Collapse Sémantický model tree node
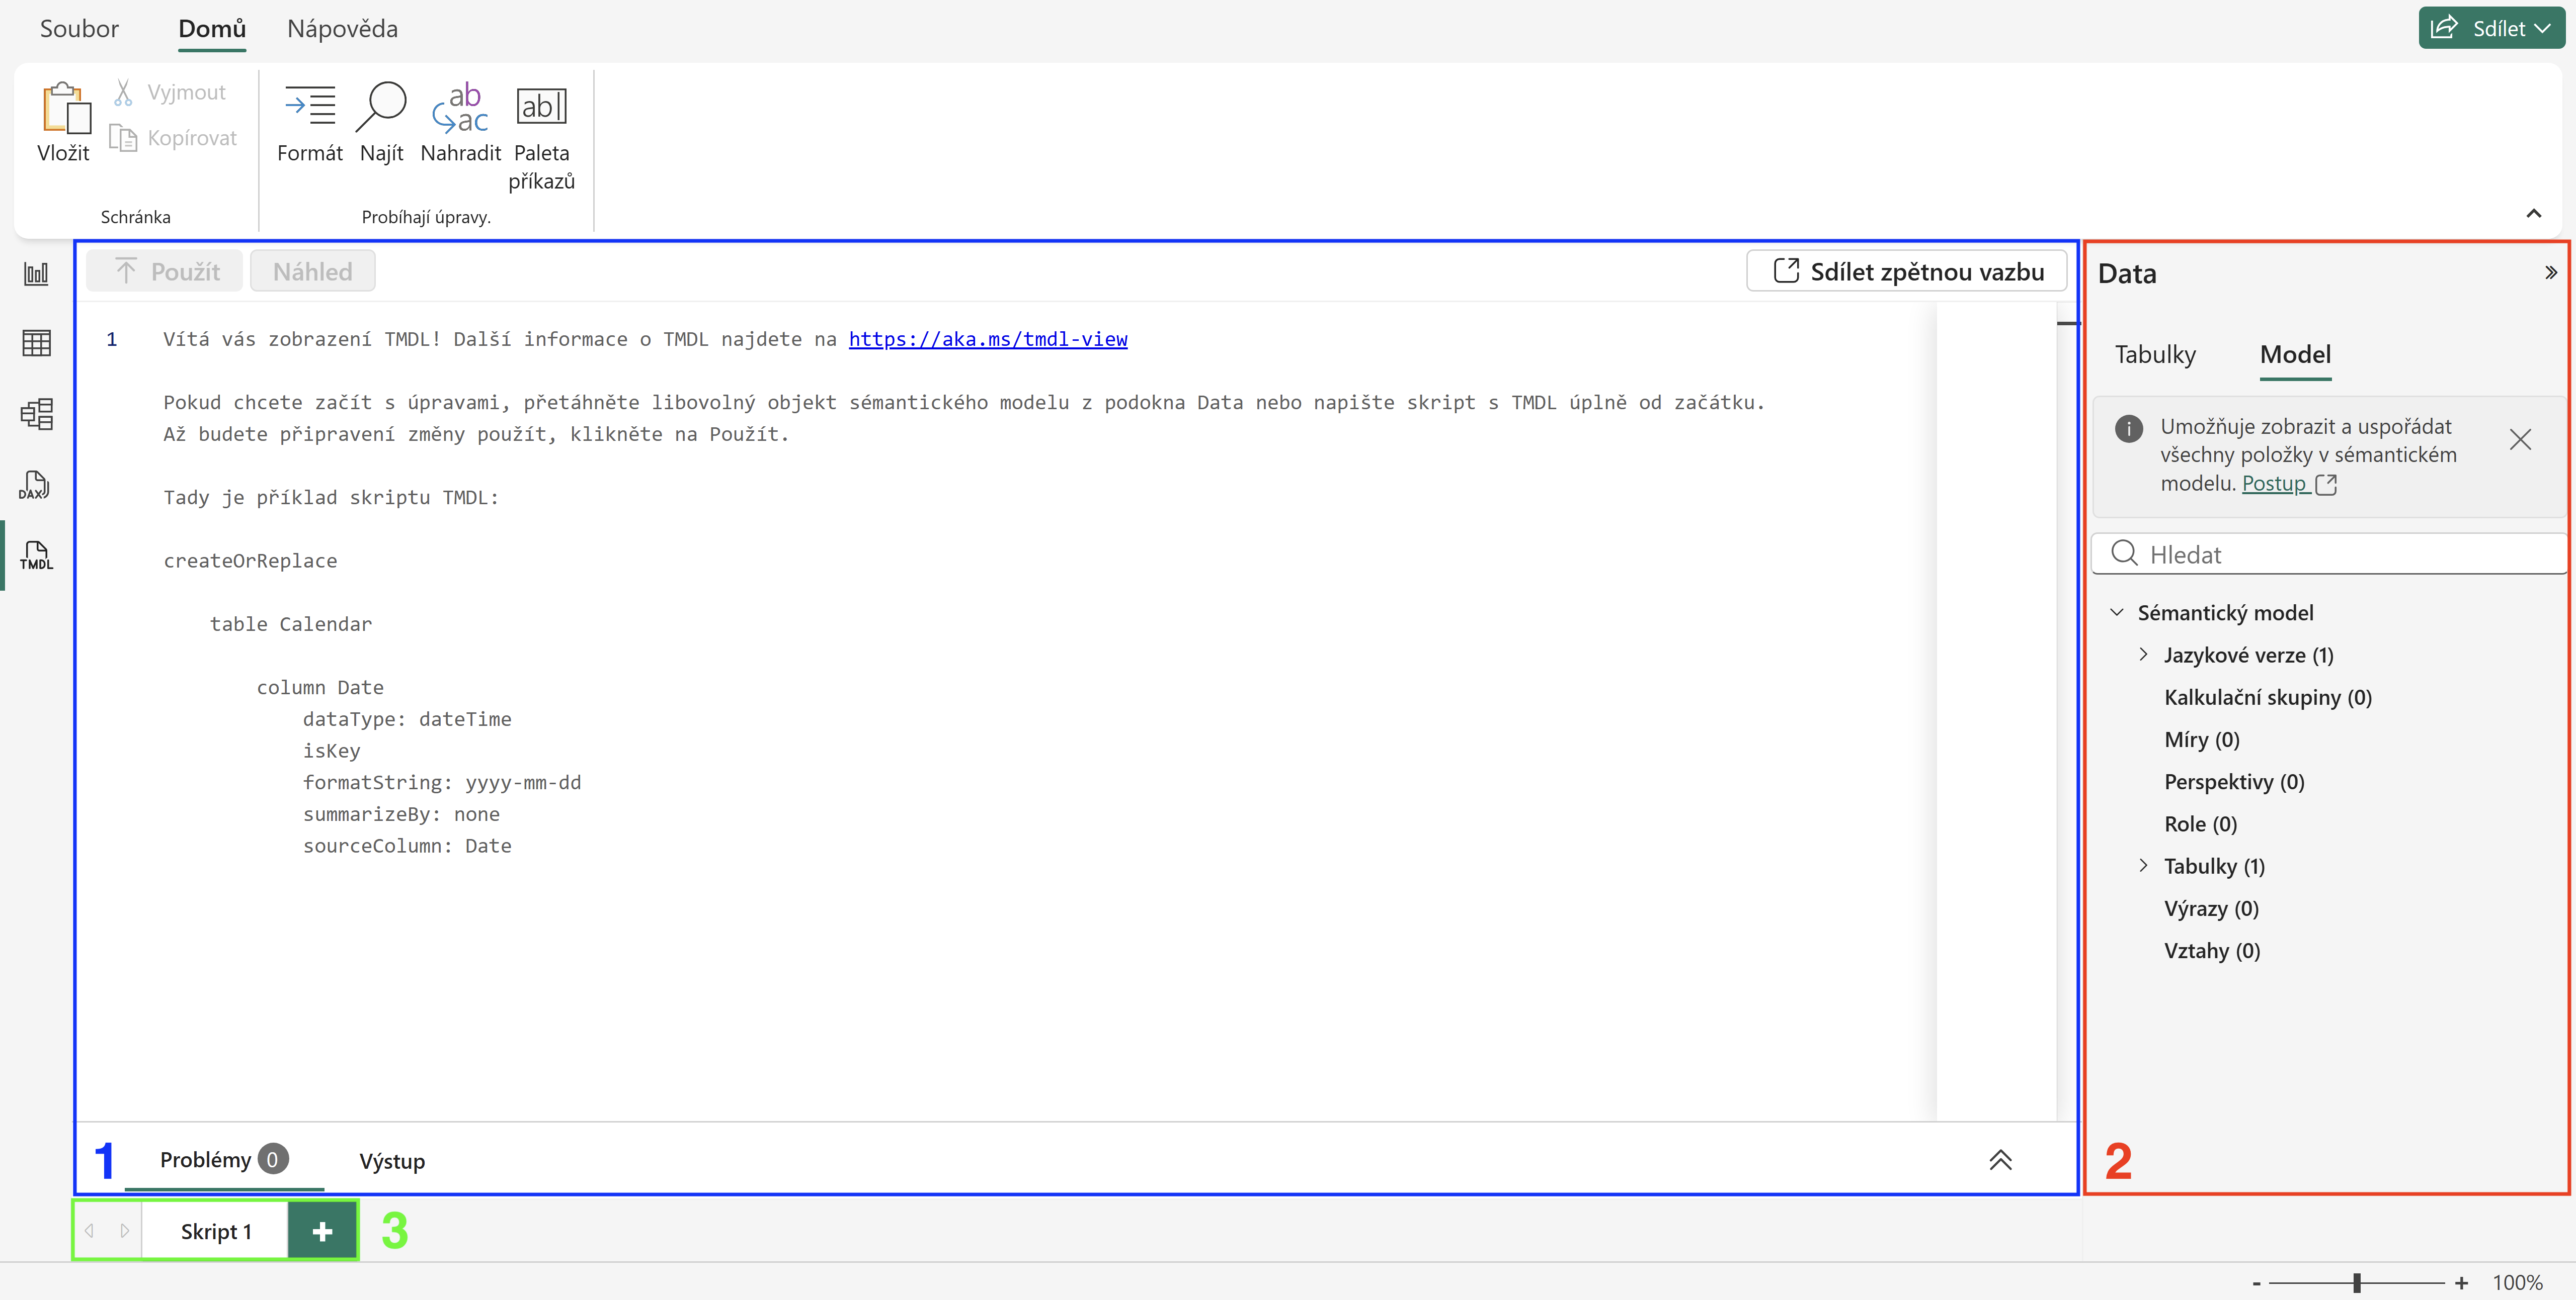This screenshot has width=2576, height=1300. pos(2116,612)
